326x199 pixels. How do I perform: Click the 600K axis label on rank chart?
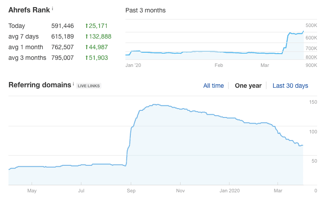[x=311, y=38]
